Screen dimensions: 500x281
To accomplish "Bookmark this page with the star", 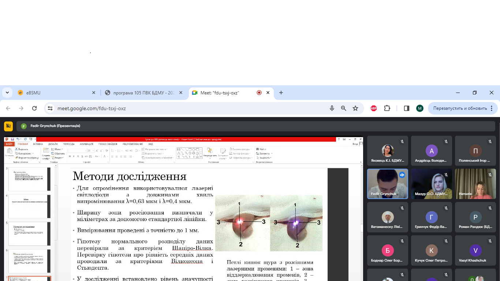I will pos(355,108).
